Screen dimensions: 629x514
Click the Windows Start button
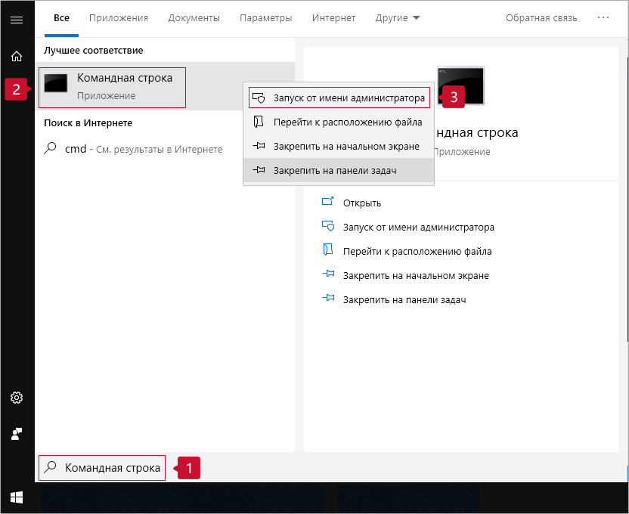click(16, 497)
